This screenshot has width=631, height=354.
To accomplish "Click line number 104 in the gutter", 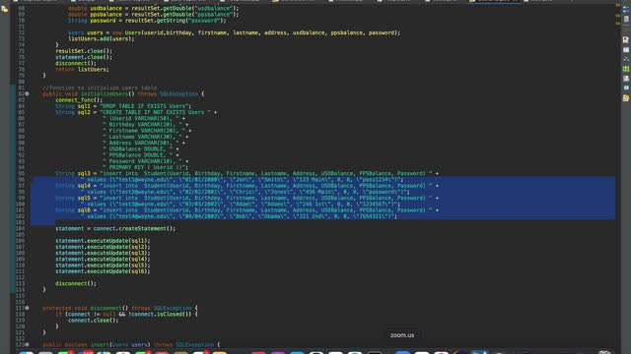I will (x=20, y=228).
